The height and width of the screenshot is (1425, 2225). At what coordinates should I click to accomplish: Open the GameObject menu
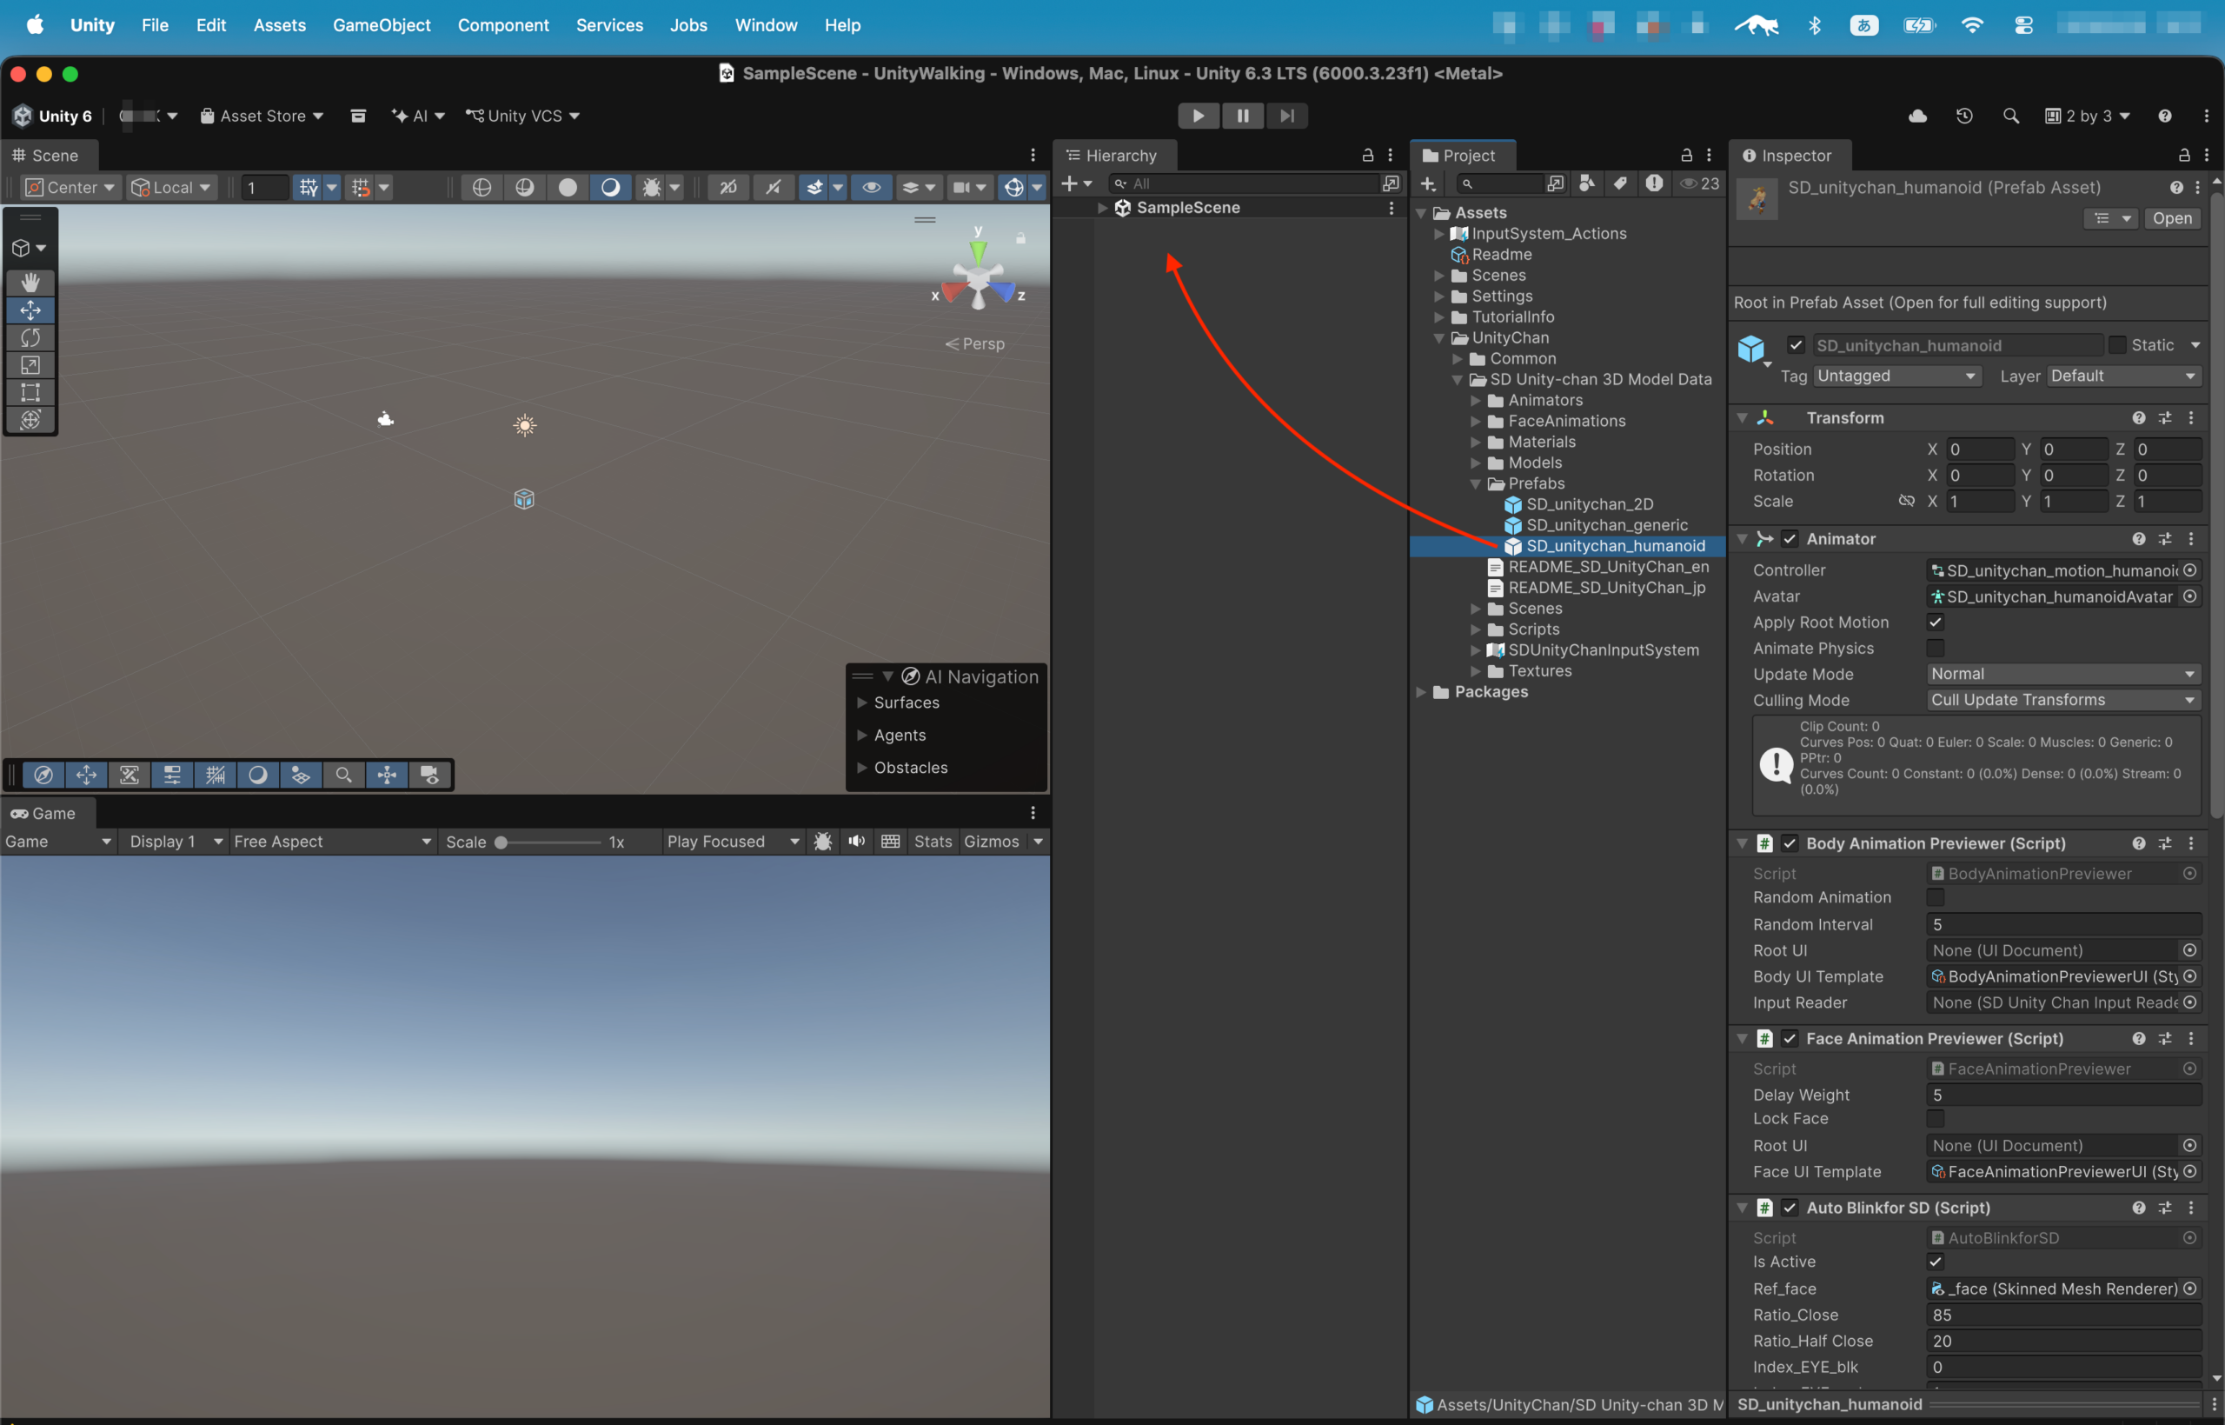381,25
